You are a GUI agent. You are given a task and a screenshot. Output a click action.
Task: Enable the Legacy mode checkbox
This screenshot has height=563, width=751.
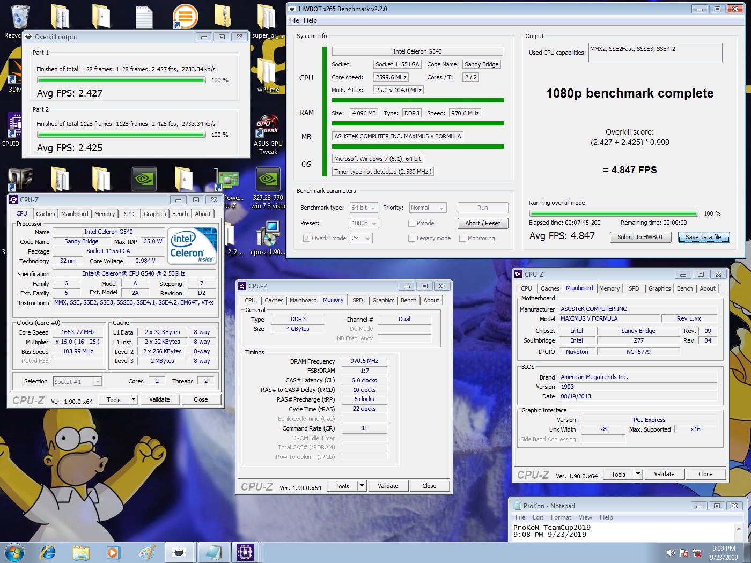[x=412, y=238]
